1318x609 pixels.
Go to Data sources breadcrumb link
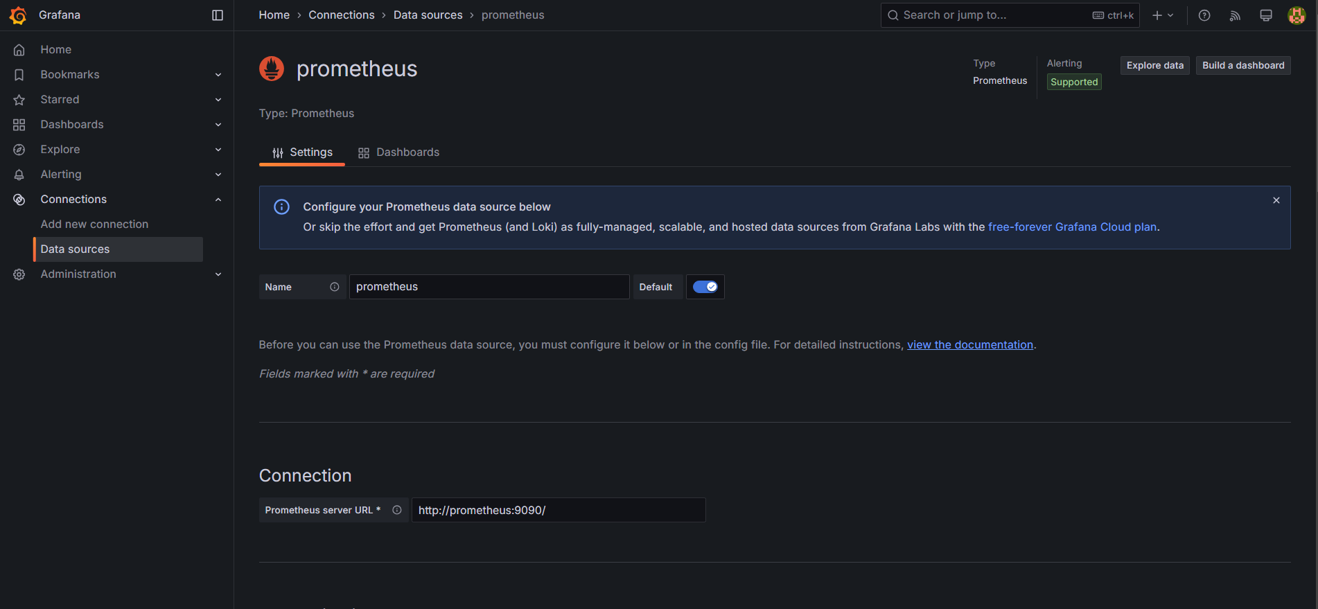pyautogui.click(x=428, y=15)
